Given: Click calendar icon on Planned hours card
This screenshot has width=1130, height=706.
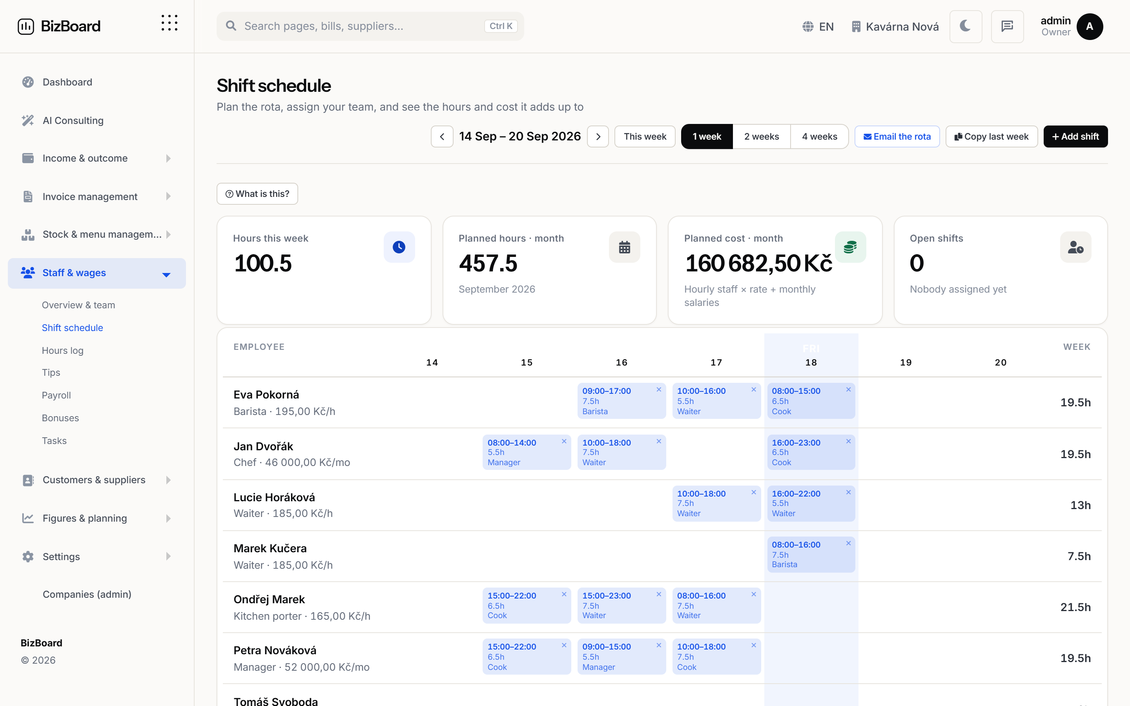Looking at the screenshot, I should (x=624, y=247).
